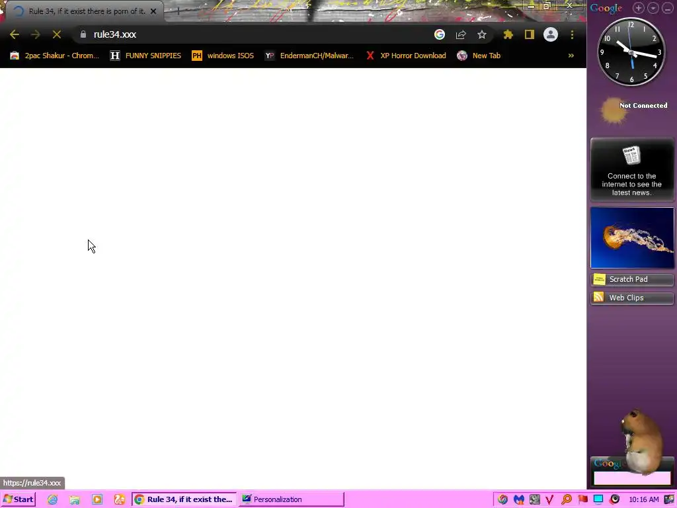Click the status bar URL https://rule34.xxx

[32, 483]
